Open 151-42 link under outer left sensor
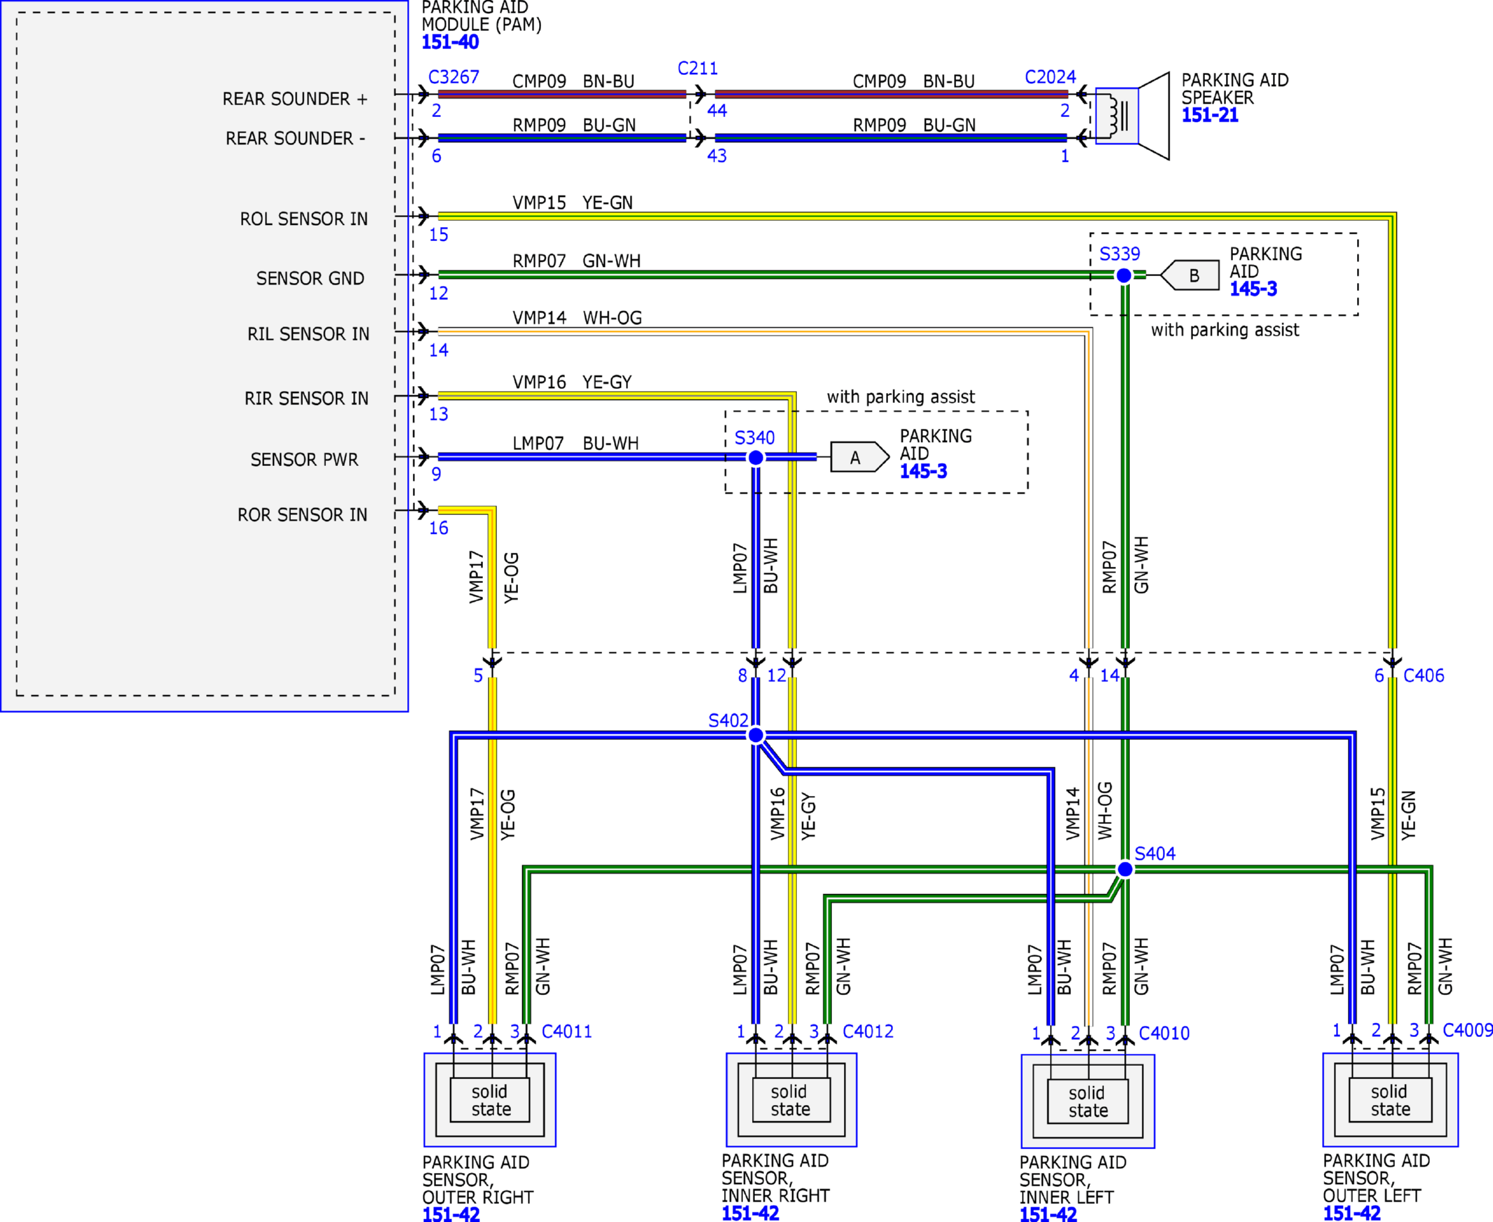Viewport: 1493px width, 1222px height. point(1351,1213)
